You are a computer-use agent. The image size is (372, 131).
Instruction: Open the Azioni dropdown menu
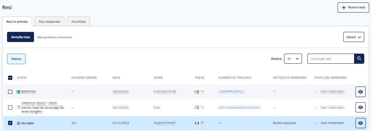(x=353, y=37)
